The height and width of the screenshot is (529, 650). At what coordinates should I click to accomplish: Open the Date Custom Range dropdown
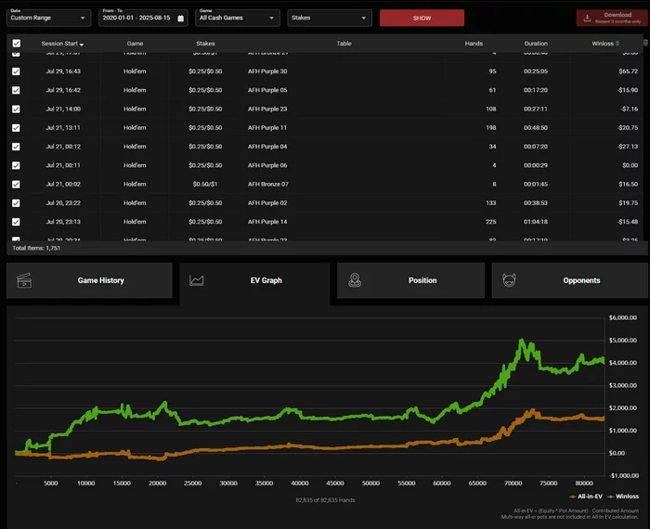point(49,18)
